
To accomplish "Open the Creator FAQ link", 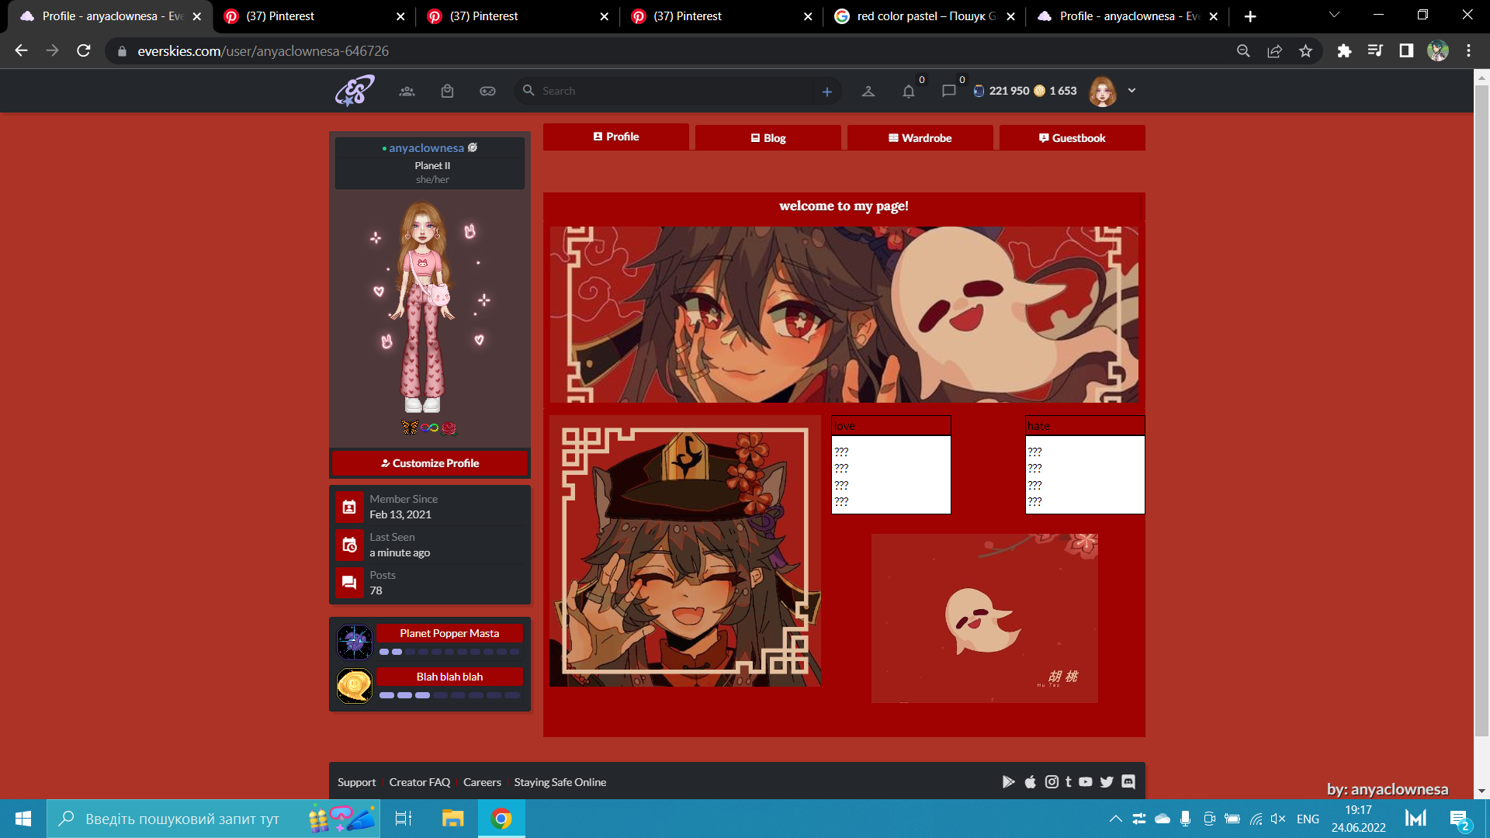I will tap(419, 782).
